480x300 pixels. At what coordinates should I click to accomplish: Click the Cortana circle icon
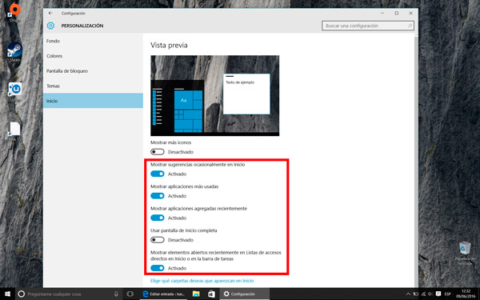pos(21,294)
